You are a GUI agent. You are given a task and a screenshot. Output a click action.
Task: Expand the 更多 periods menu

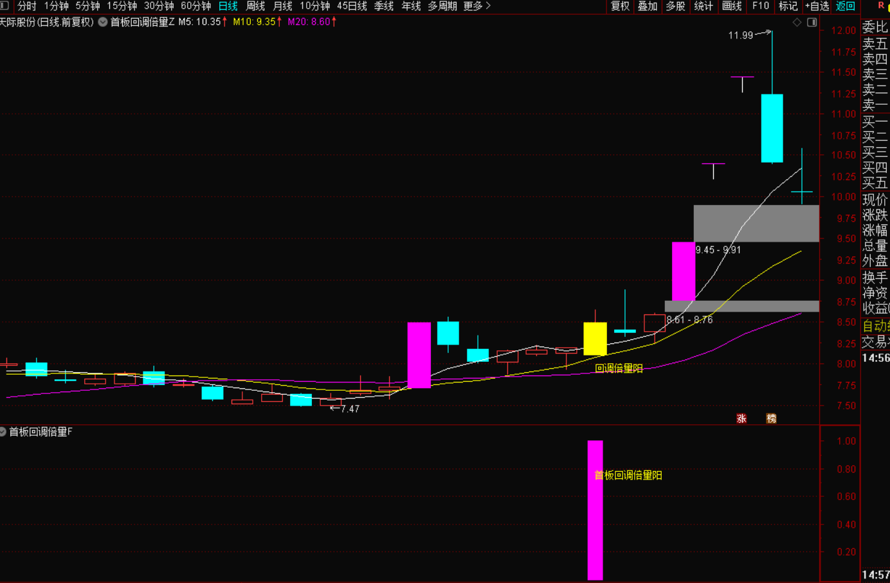(477, 6)
